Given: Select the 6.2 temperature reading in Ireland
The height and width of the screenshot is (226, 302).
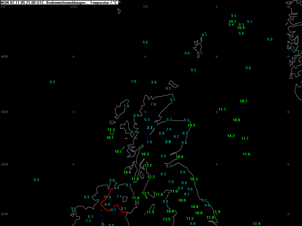Looking at the screenshot, I should tap(91, 217).
